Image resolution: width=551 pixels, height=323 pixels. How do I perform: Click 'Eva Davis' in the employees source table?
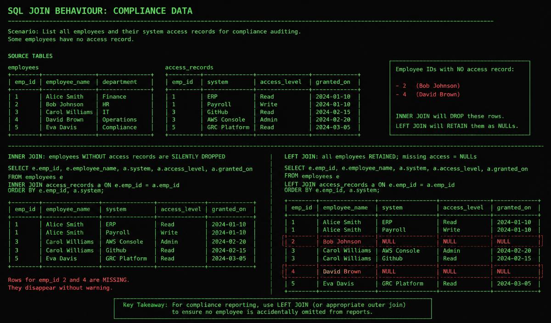[61, 128]
